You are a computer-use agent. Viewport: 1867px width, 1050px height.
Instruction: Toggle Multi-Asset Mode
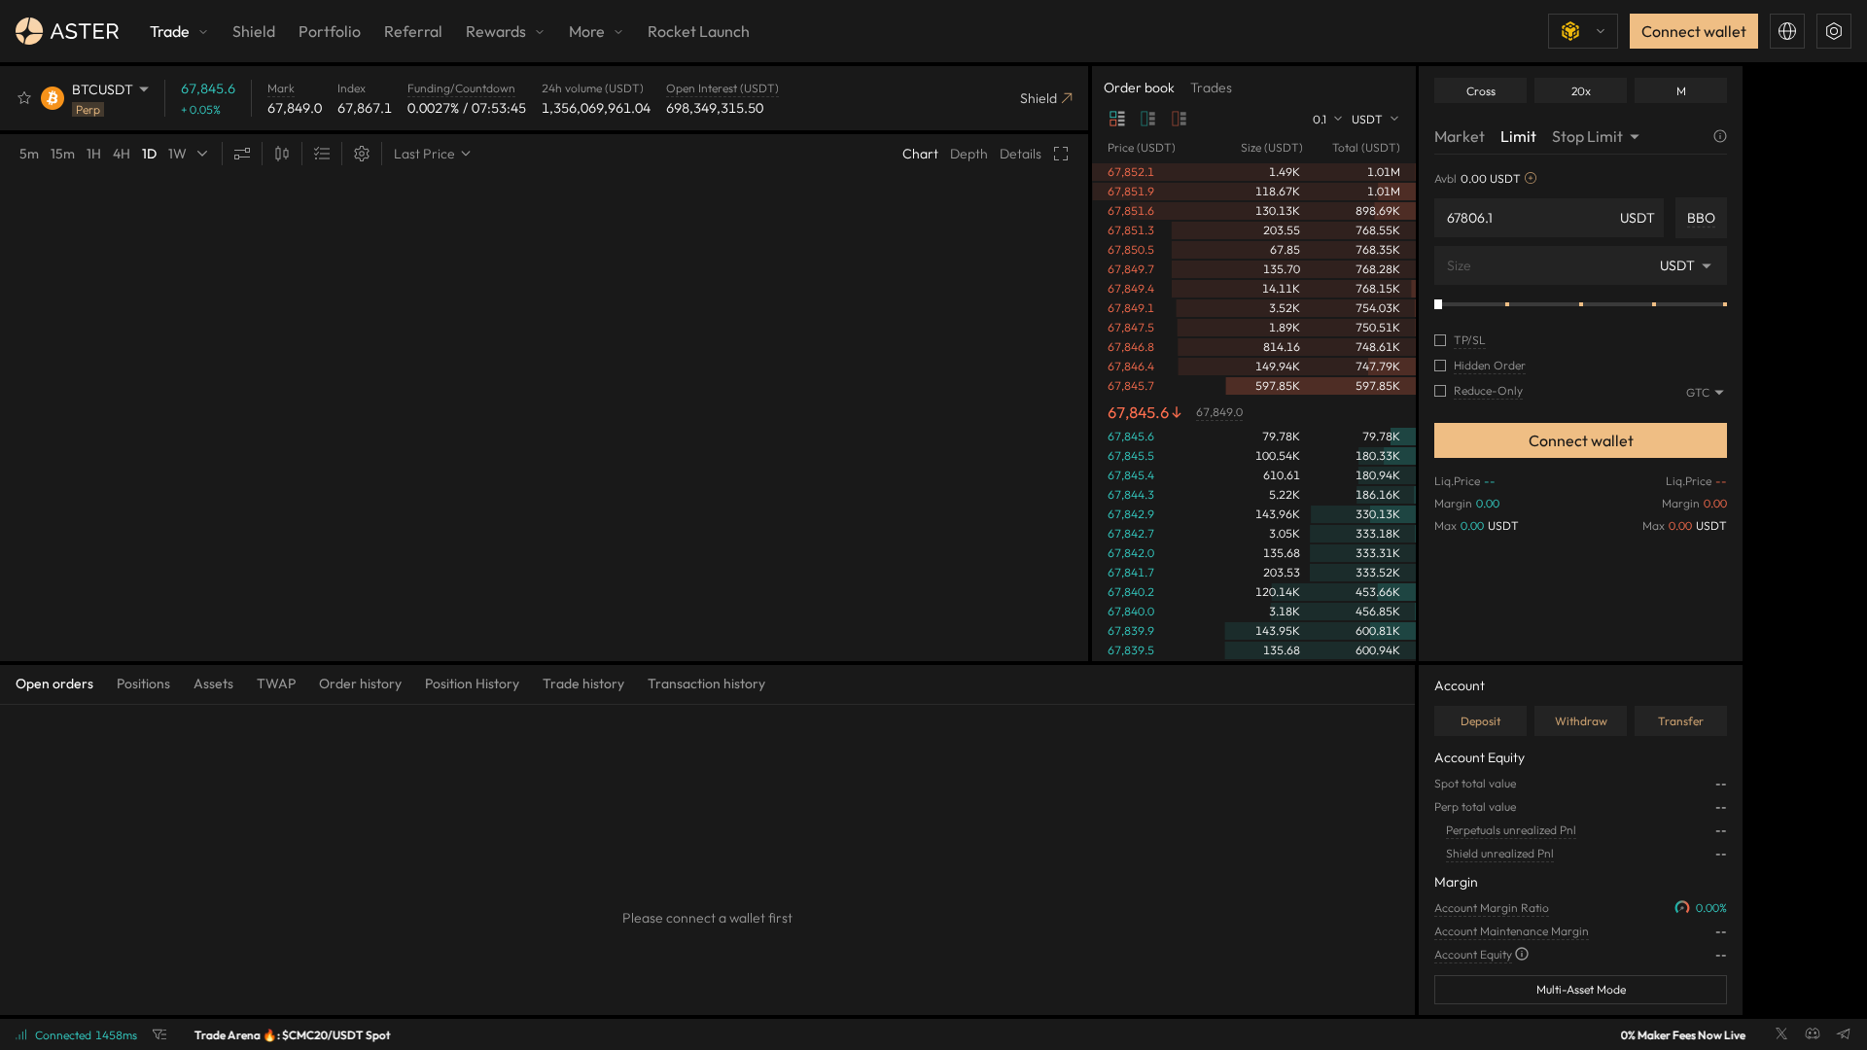tap(1580, 990)
